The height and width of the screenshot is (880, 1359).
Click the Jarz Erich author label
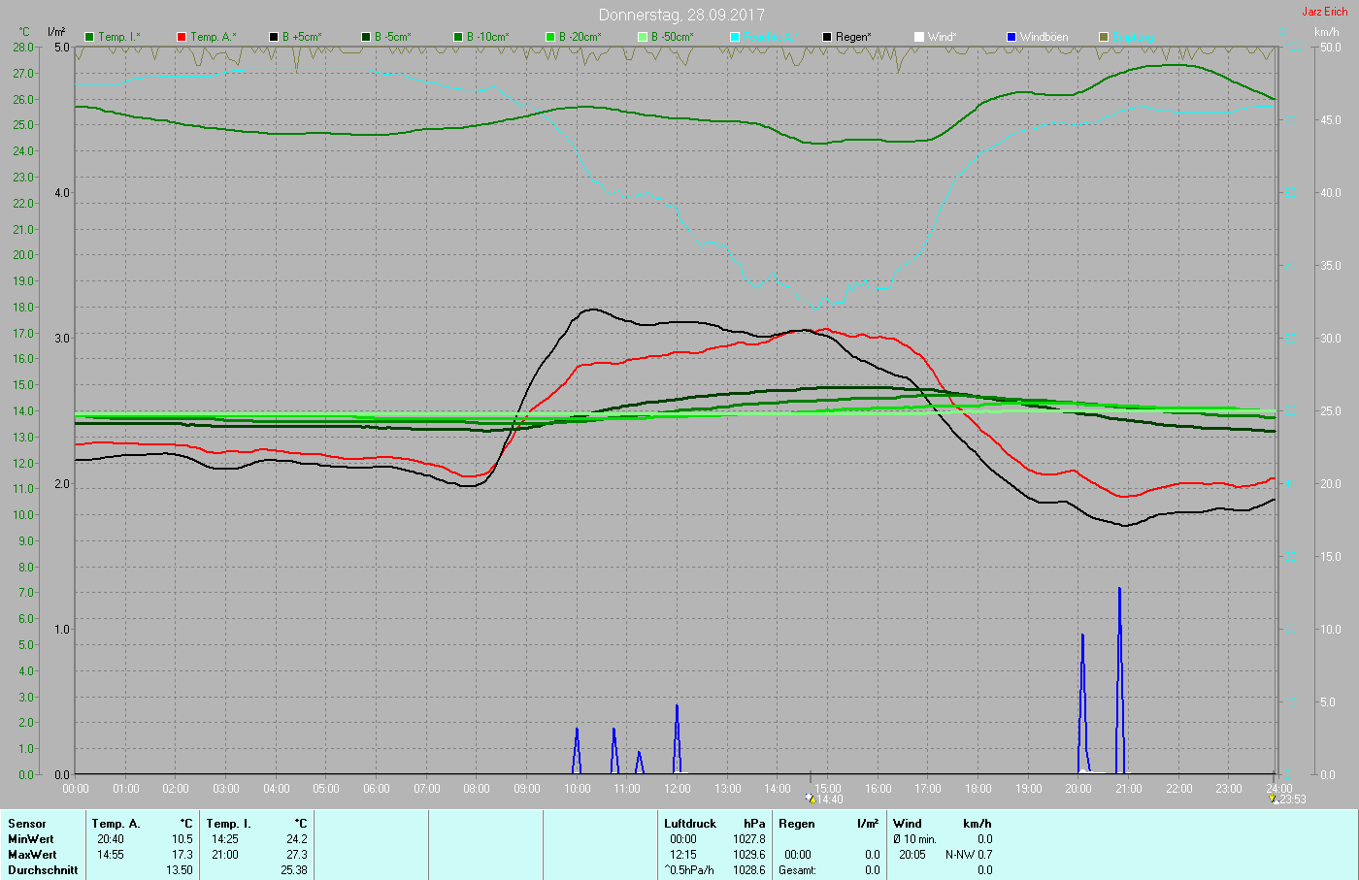tap(1324, 12)
